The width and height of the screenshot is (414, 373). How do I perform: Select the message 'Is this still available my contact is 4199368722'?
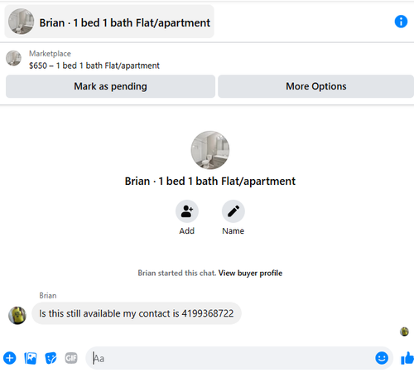[137, 313]
